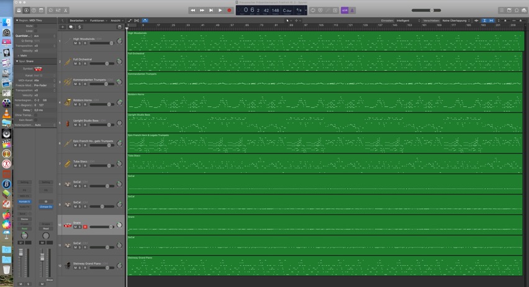Open the Editors scissors button
Viewport: 529px width, 287px height.
(x=66, y=10)
